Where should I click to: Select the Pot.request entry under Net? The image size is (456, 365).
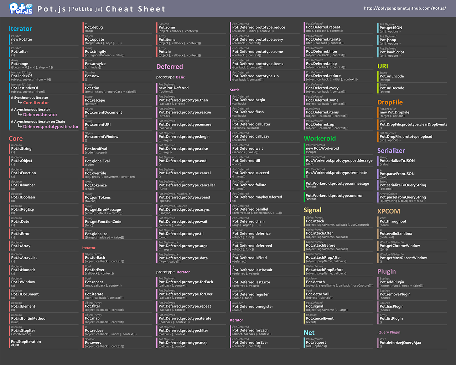pos(339,343)
